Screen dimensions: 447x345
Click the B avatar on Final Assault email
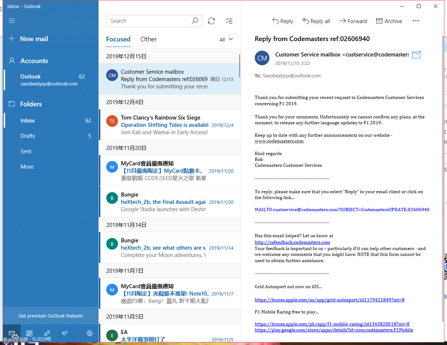112,198
